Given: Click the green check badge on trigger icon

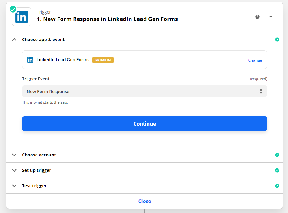Looking at the screenshot, I should [13, 9].
